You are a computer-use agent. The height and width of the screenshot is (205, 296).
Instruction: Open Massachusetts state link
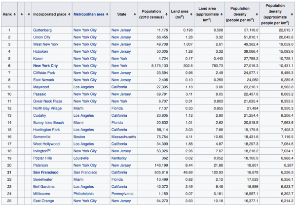[x=124, y=137]
